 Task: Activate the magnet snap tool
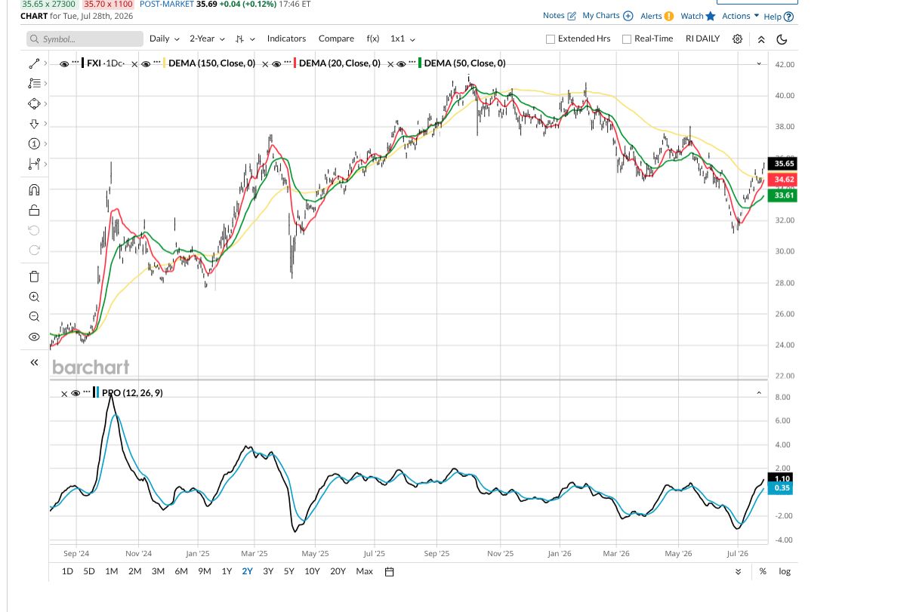coord(34,190)
